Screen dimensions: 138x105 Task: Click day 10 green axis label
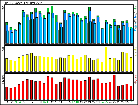[x=44, y=102]
